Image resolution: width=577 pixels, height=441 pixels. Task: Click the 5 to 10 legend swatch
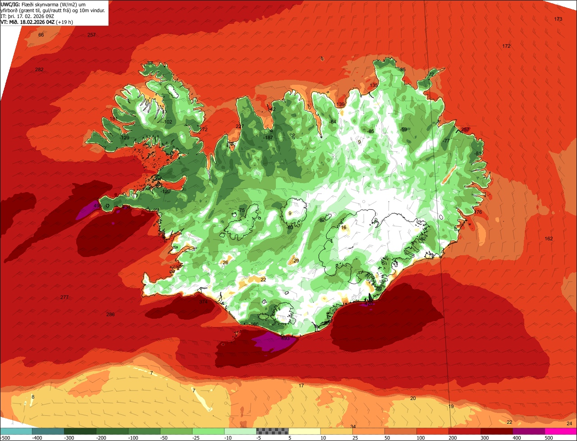304,431
